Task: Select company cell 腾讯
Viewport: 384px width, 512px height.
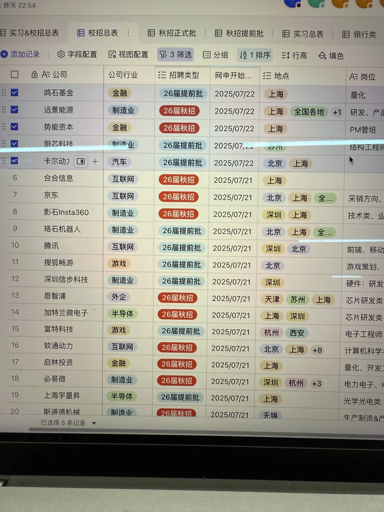Action: (x=52, y=246)
